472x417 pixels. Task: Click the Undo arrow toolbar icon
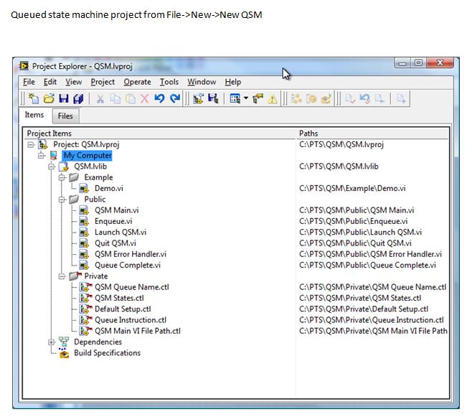[x=159, y=98]
